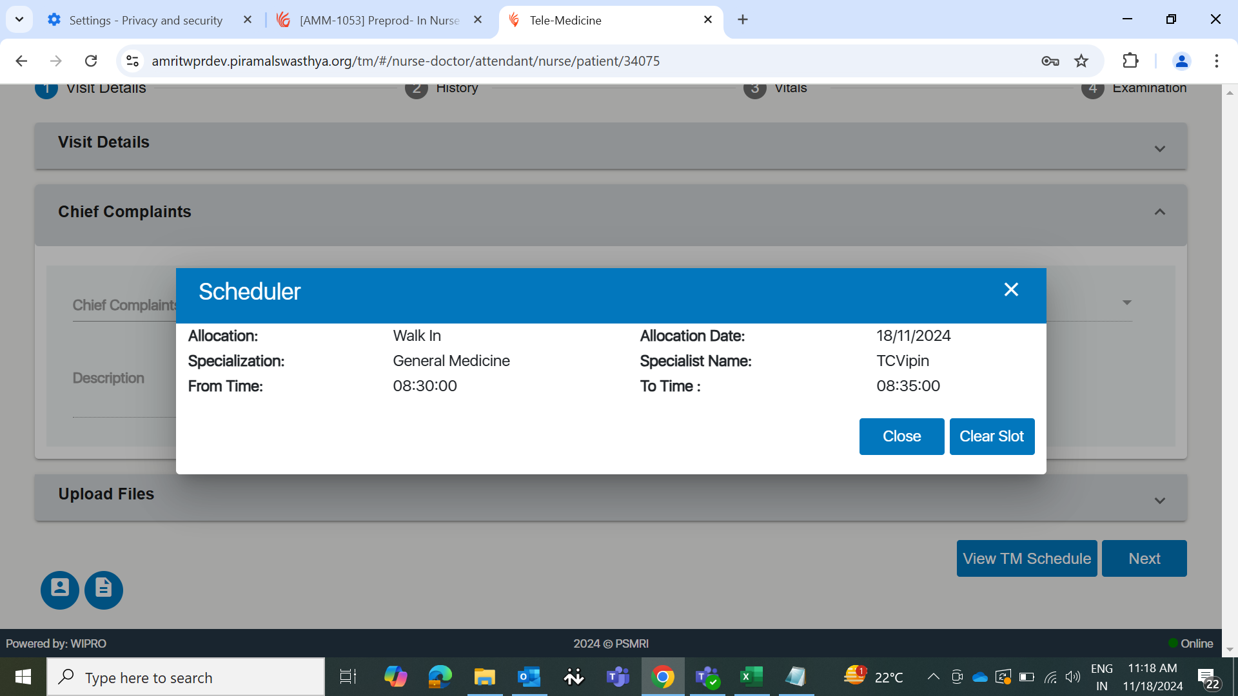Viewport: 1238px width, 696px height.
Task: Switch to Settings Privacy and security tab
Action: point(146,20)
